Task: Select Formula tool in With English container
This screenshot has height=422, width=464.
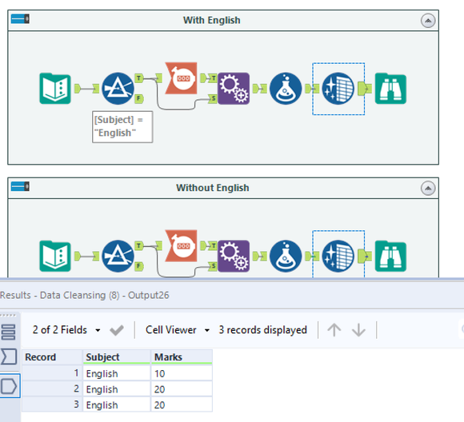Action: (286, 89)
